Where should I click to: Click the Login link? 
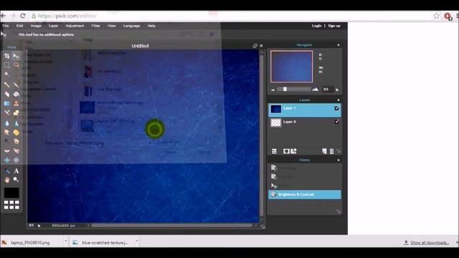click(x=316, y=26)
